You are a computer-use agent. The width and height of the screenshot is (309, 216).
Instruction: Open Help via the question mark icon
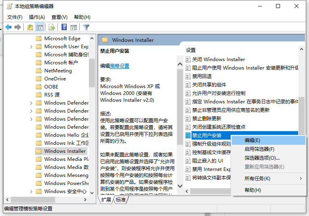[64, 27]
